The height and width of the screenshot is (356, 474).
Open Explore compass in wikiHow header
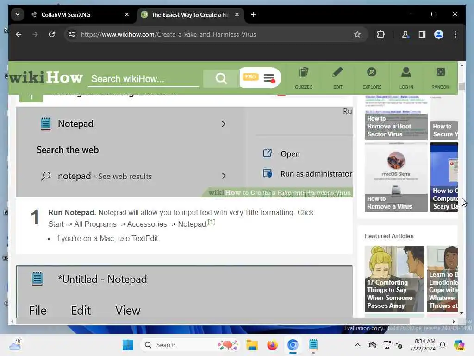point(372,78)
